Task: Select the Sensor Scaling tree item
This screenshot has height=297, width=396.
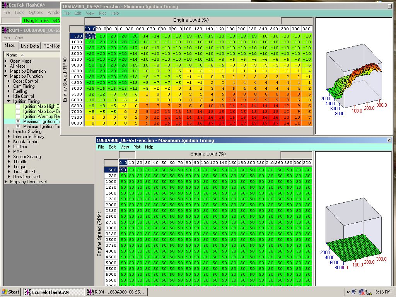Action: tap(27, 157)
